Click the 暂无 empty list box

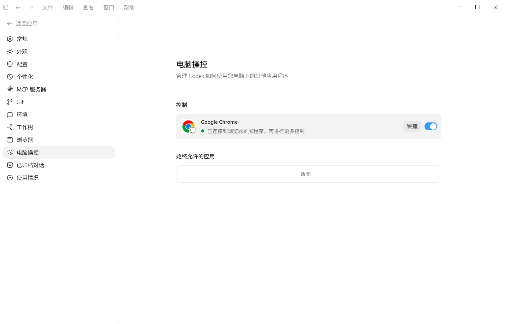point(308,174)
